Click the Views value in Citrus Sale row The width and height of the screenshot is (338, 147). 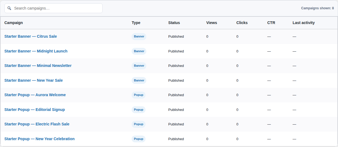point(207,37)
